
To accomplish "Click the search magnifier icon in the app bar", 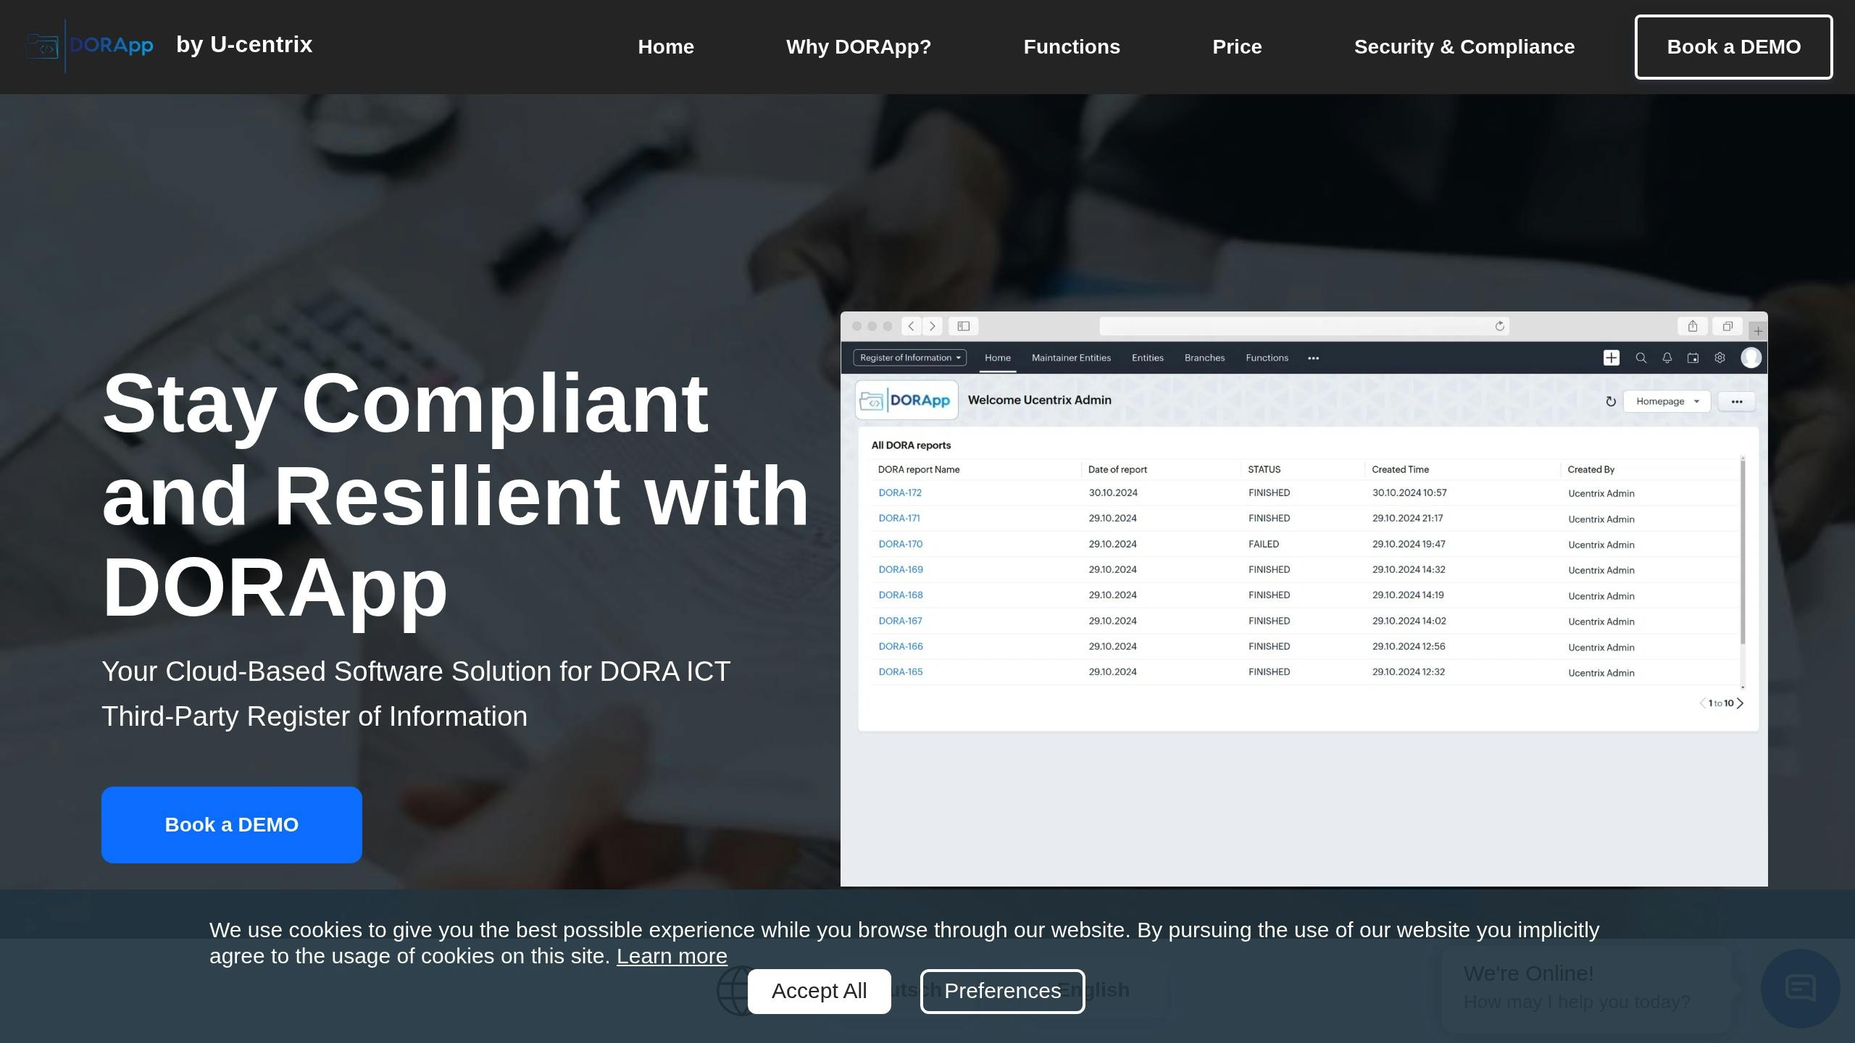I will [1641, 358].
